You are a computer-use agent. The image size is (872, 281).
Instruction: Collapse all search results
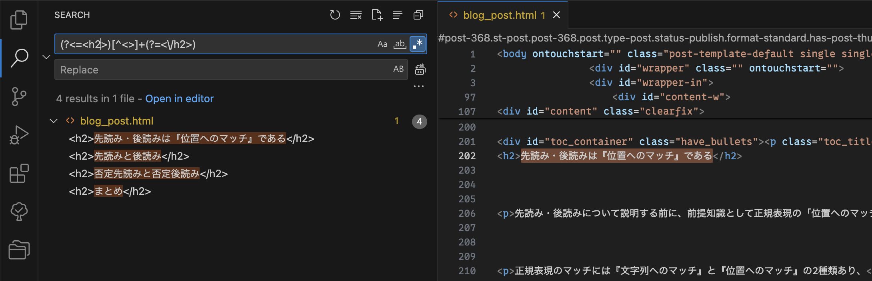tap(418, 15)
